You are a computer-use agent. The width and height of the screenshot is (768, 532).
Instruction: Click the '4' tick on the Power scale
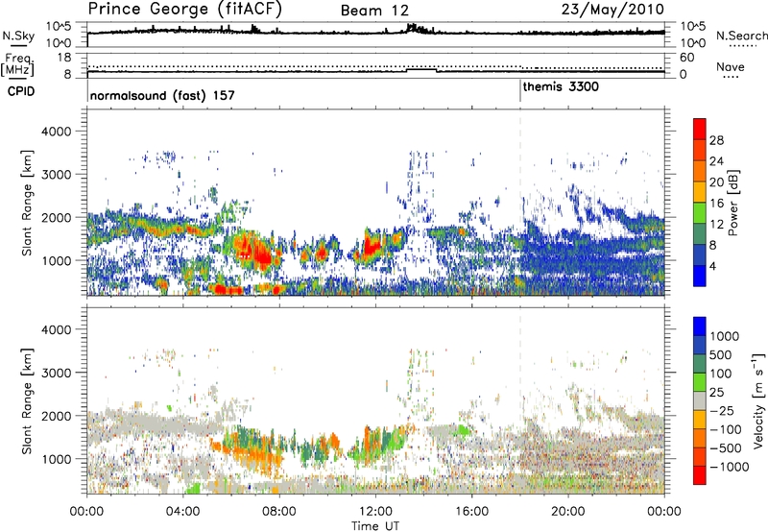(x=712, y=266)
